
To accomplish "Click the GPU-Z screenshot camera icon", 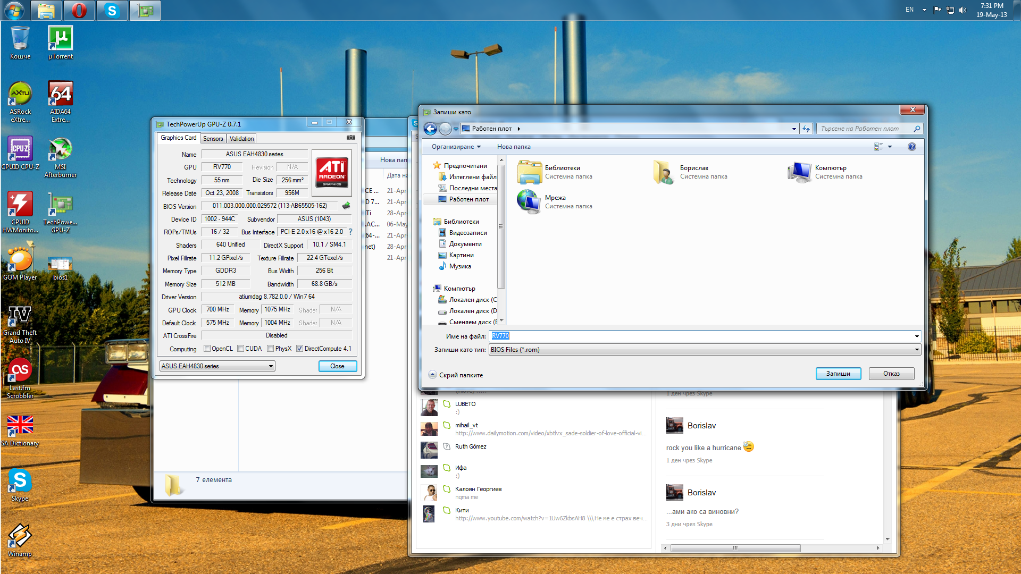I will [351, 138].
